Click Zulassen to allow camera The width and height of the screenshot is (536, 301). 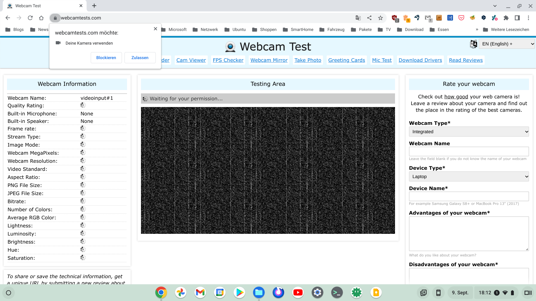pos(140,58)
